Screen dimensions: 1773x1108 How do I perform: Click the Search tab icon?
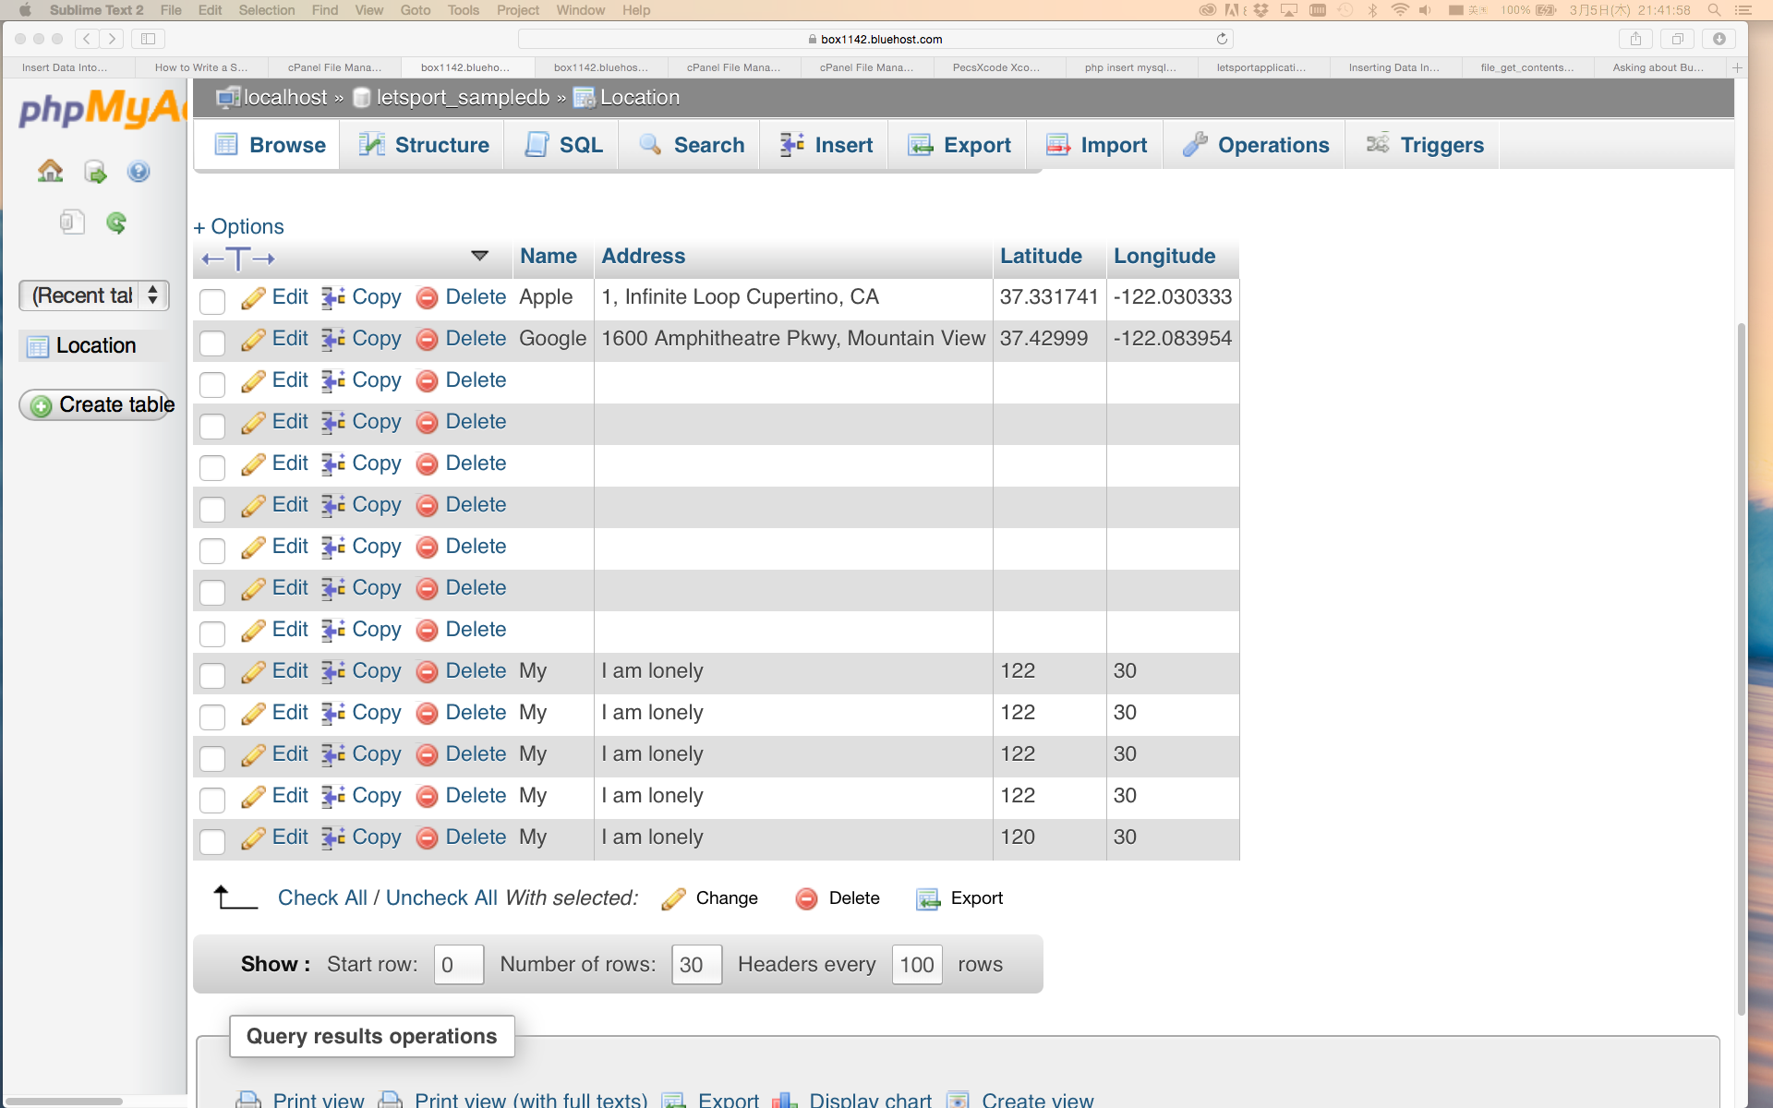[650, 144]
